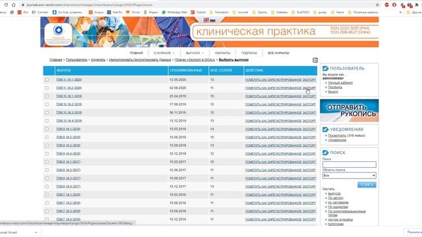Open the Профиль link in user panel

tap(335, 87)
